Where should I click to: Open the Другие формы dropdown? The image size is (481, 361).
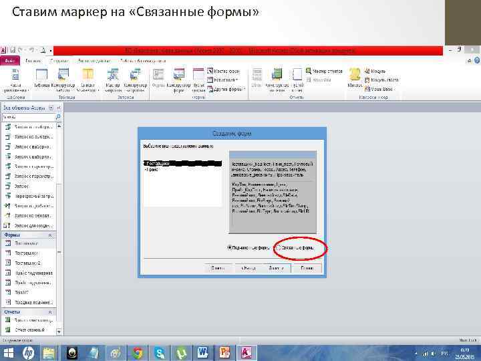pos(226,90)
